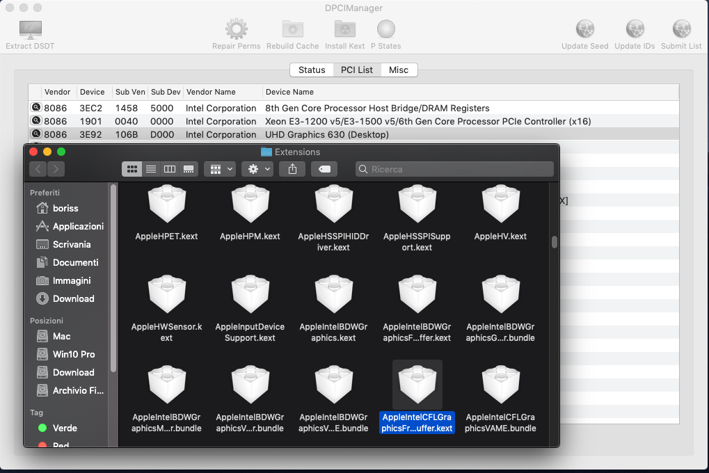Switch Finder to column view
Image resolution: width=709 pixels, height=473 pixels.
tap(170, 169)
